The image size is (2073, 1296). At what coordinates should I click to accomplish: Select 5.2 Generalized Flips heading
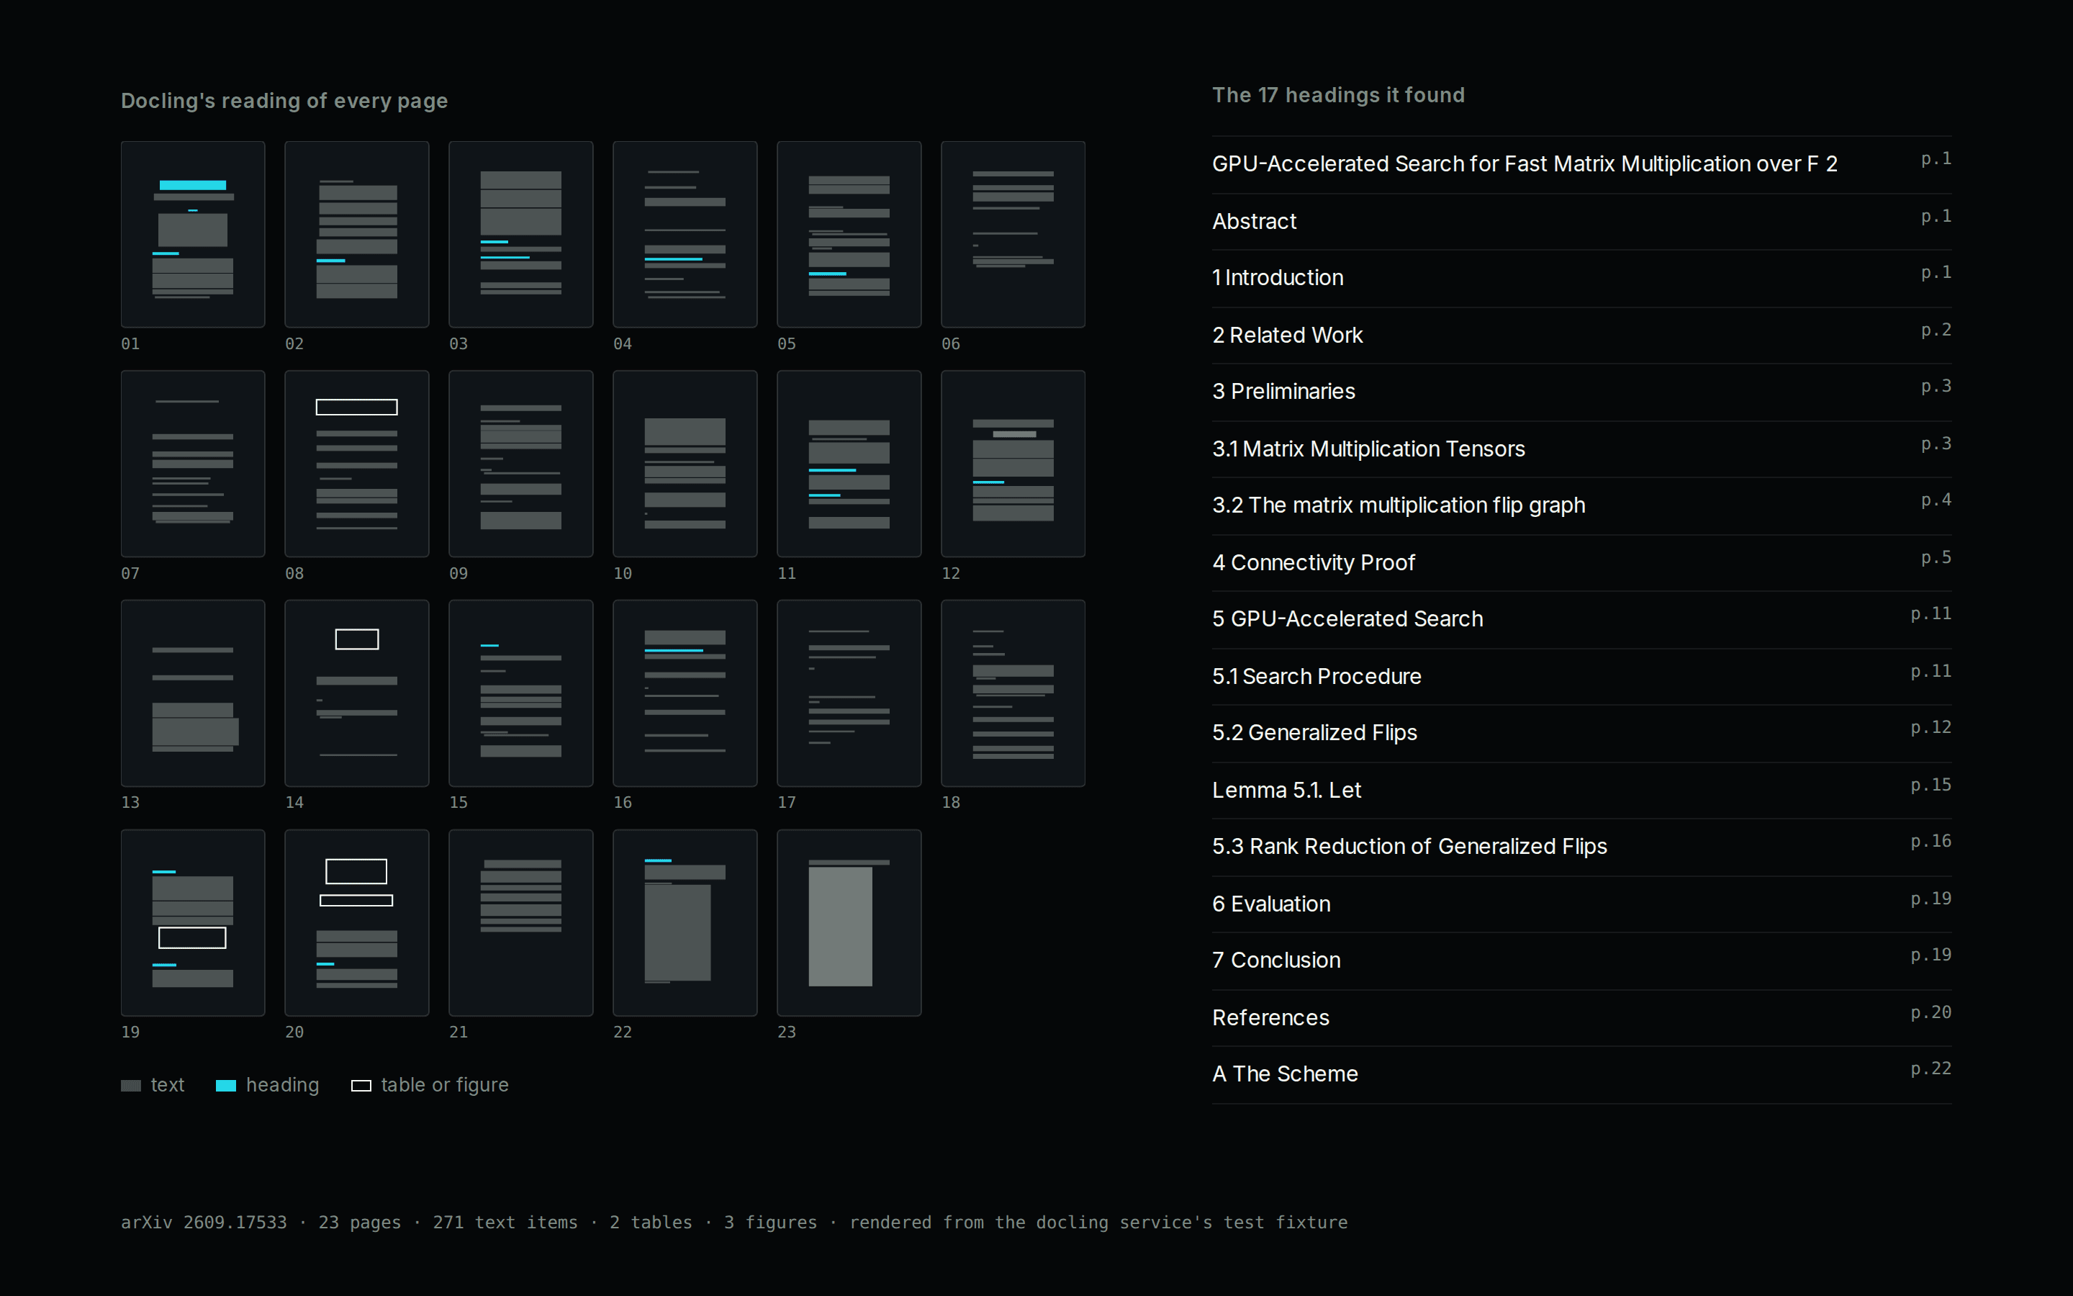pos(1581,734)
